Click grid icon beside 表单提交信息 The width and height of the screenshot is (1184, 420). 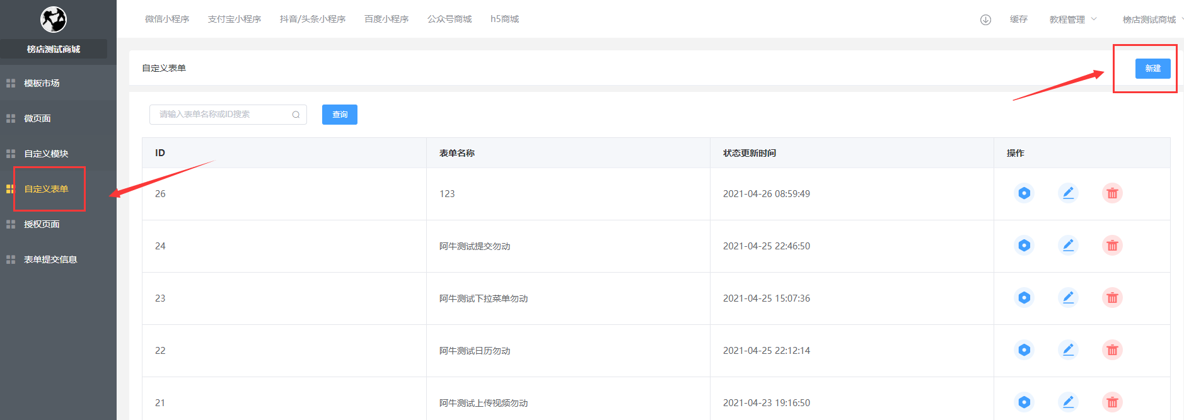11,259
